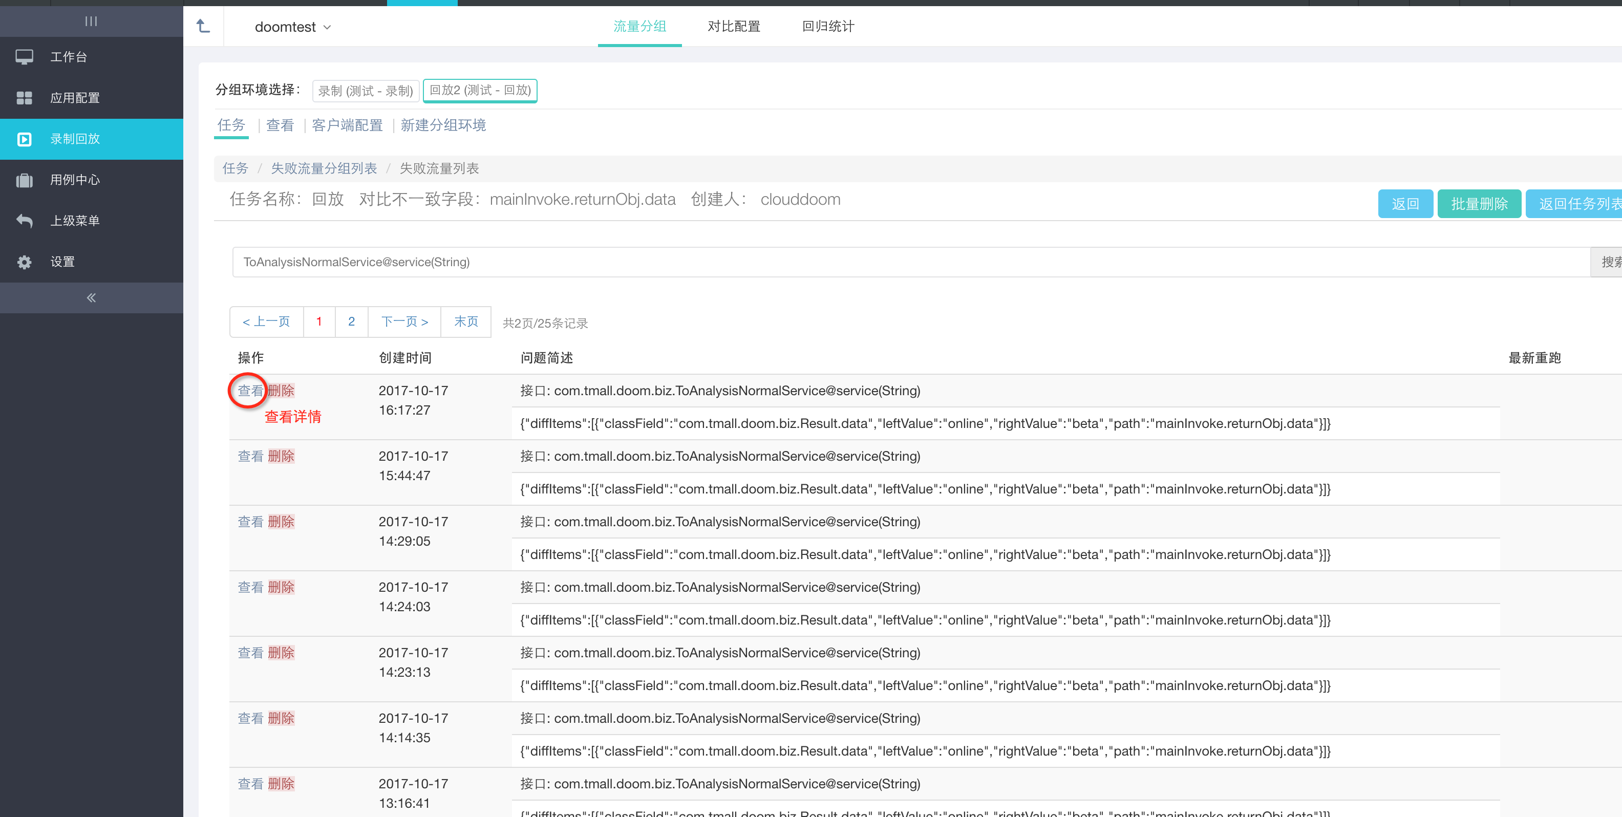Image resolution: width=1622 pixels, height=817 pixels.
Task: View the record created at 16:17:27
Action: [250, 390]
